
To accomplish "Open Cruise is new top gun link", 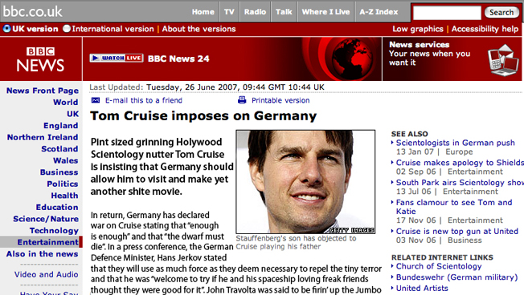I will [x=456, y=231].
